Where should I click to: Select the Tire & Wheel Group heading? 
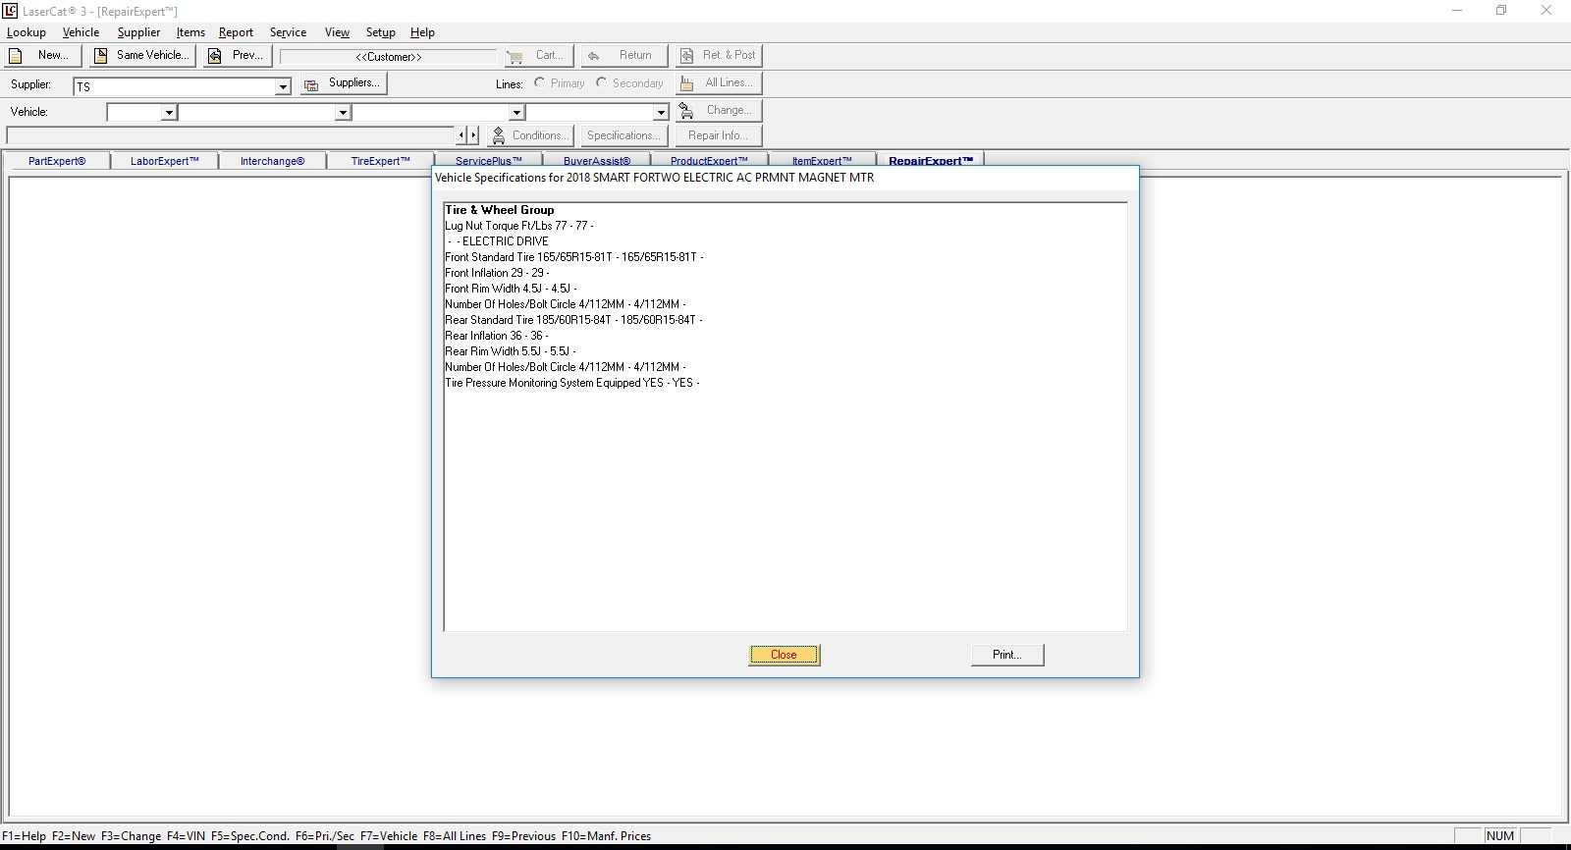(x=500, y=210)
